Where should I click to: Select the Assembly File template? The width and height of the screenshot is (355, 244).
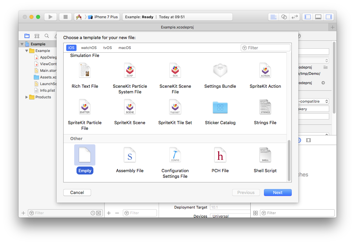point(130,155)
